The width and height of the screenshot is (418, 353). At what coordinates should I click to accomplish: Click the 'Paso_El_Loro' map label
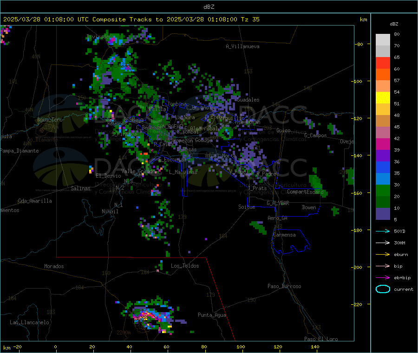(321, 339)
